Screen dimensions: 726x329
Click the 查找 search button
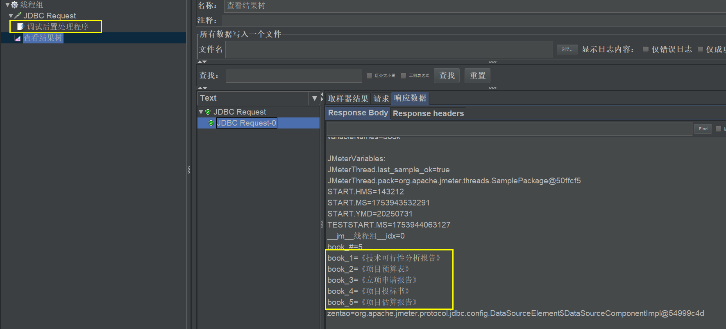point(447,76)
